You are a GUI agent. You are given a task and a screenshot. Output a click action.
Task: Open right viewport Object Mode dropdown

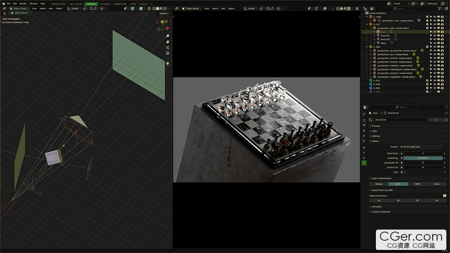click(x=191, y=9)
